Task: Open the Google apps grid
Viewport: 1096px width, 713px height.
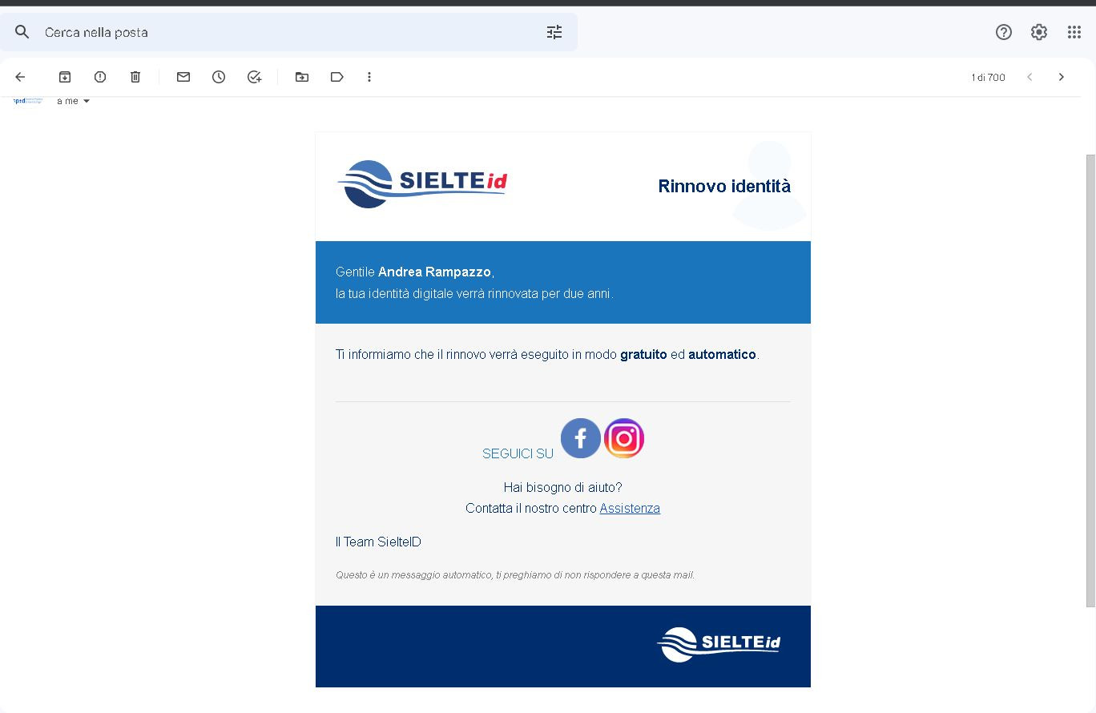Action: pyautogui.click(x=1074, y=32)
